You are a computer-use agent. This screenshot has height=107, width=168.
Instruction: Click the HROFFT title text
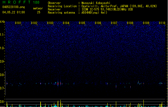click(x=17, y=2)
